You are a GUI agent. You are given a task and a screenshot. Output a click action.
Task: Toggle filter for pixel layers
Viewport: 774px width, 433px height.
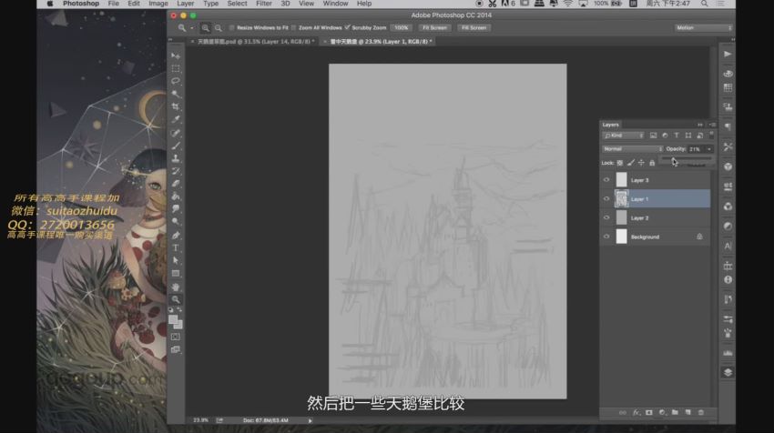(x=653, y=136)
